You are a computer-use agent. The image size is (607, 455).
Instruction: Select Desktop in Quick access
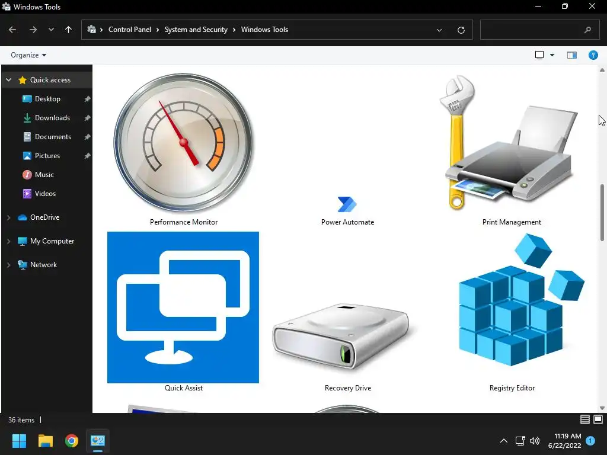[x=47, y=99]
